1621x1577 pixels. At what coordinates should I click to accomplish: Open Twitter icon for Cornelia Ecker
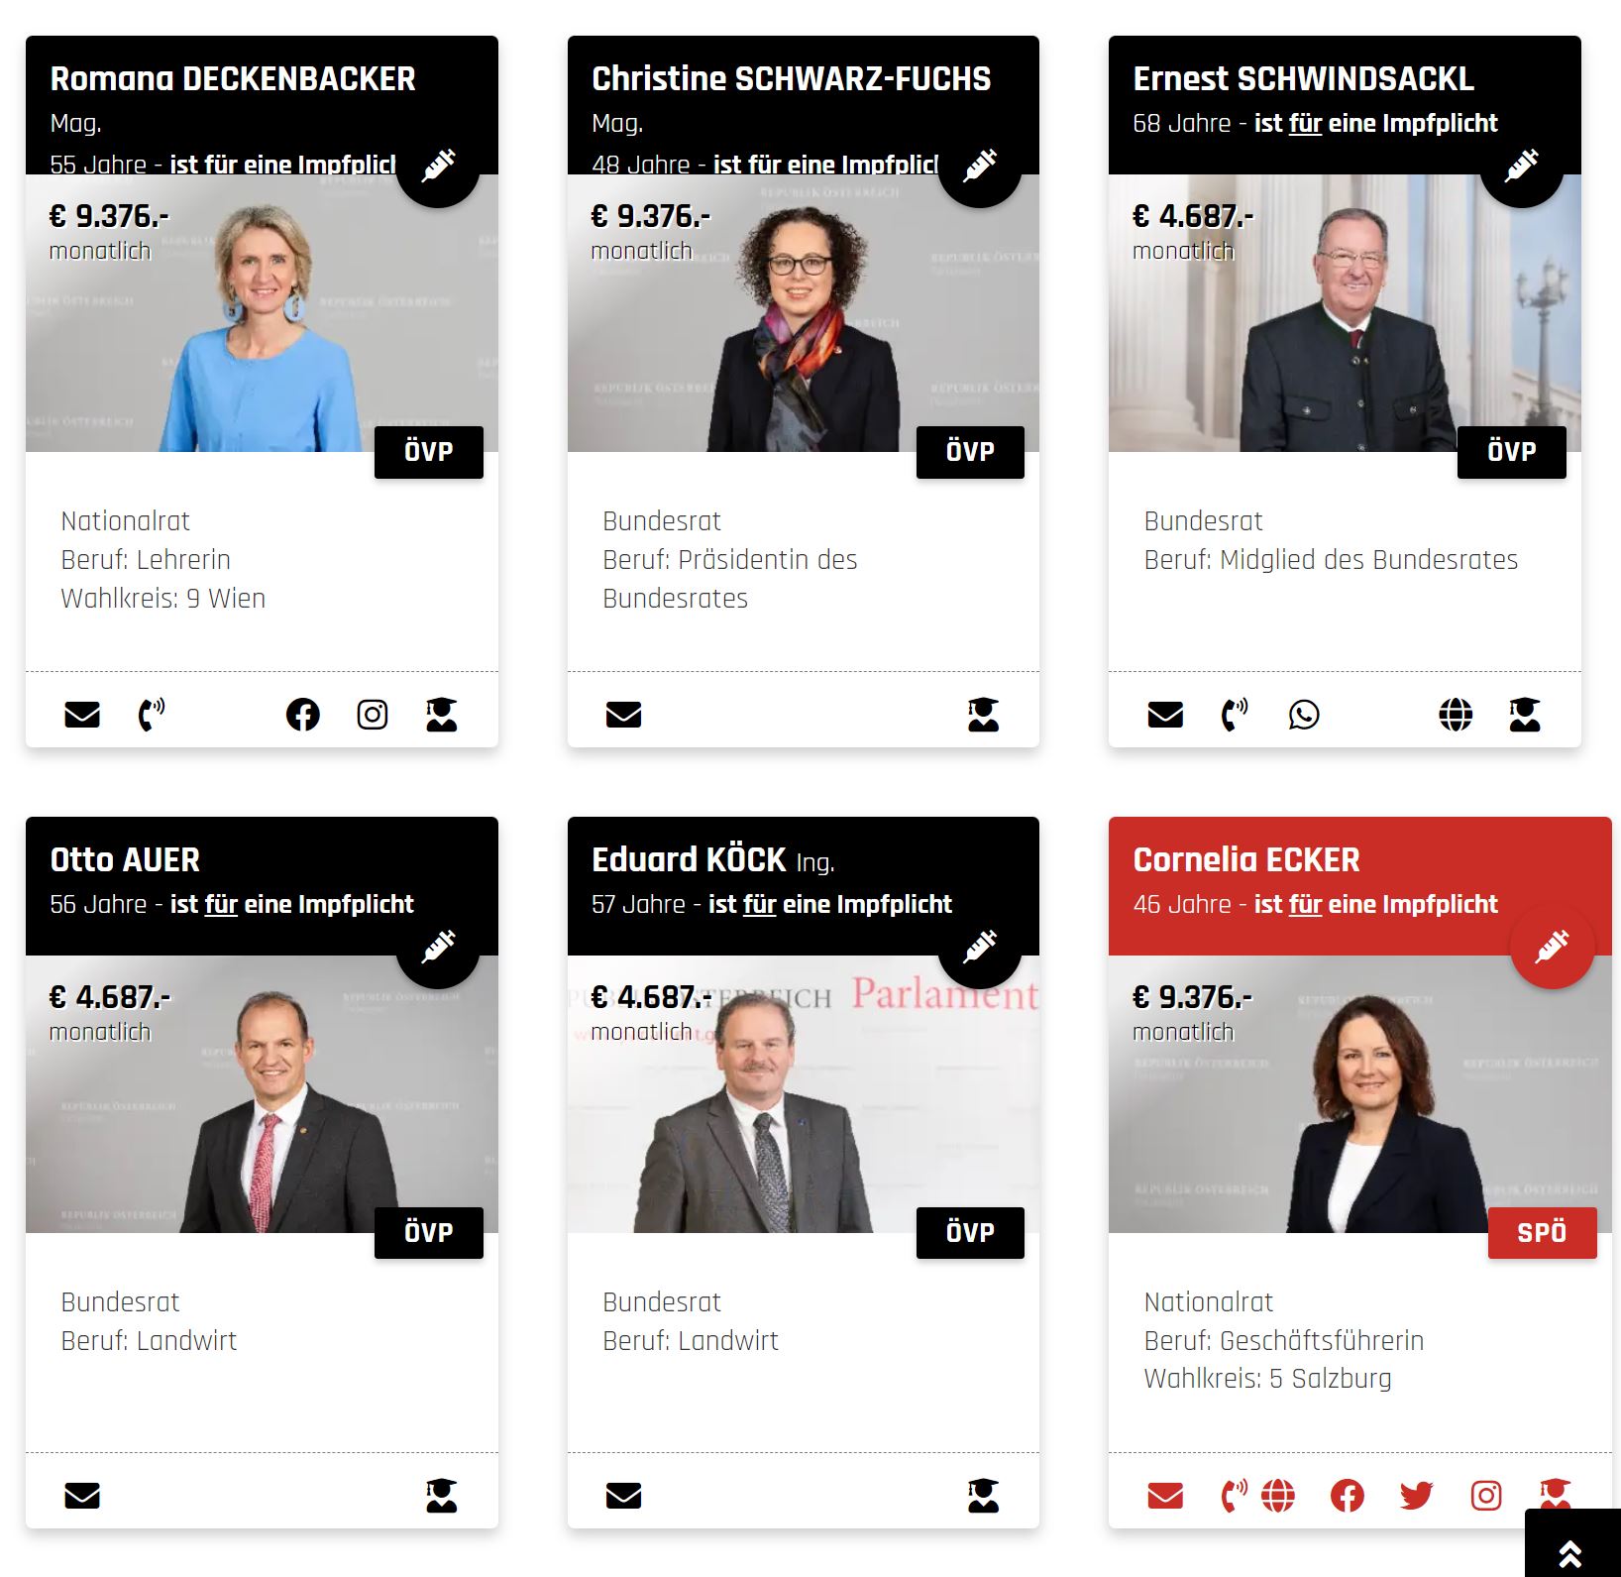point(1417,1496)
